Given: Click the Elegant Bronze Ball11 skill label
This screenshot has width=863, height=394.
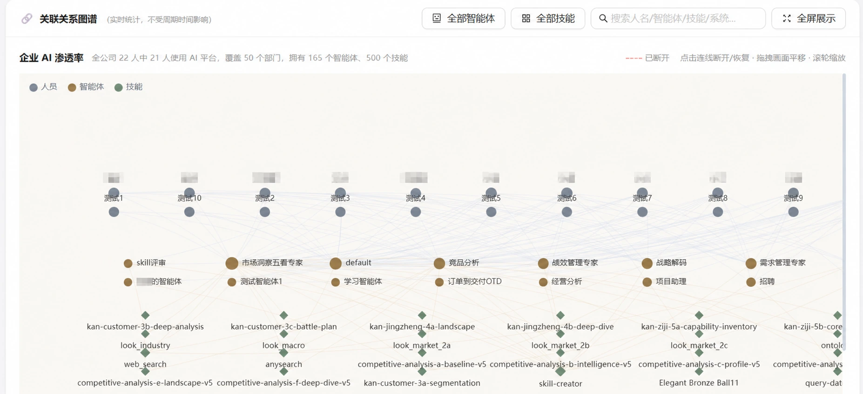Looking at the screenshot, I should pyautogui.click(x=699, y=383).
